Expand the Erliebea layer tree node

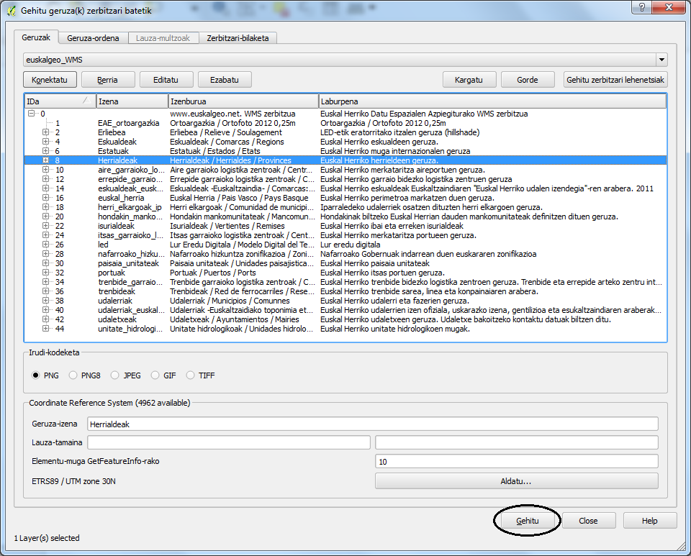(46, 132)
